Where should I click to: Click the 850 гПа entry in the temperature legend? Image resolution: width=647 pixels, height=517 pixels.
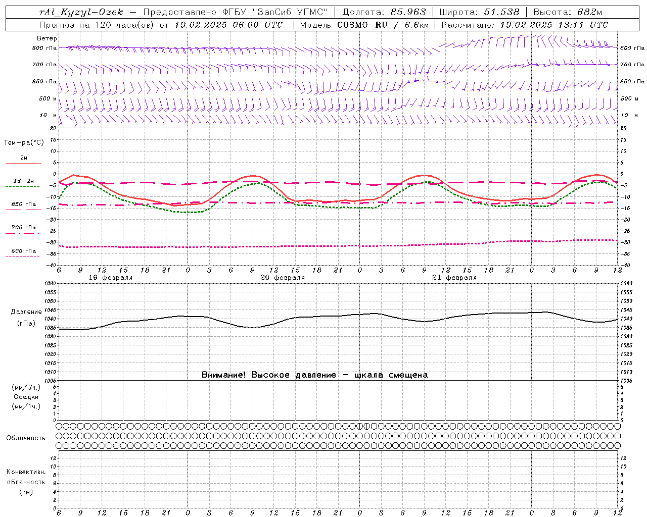point(24,206)
